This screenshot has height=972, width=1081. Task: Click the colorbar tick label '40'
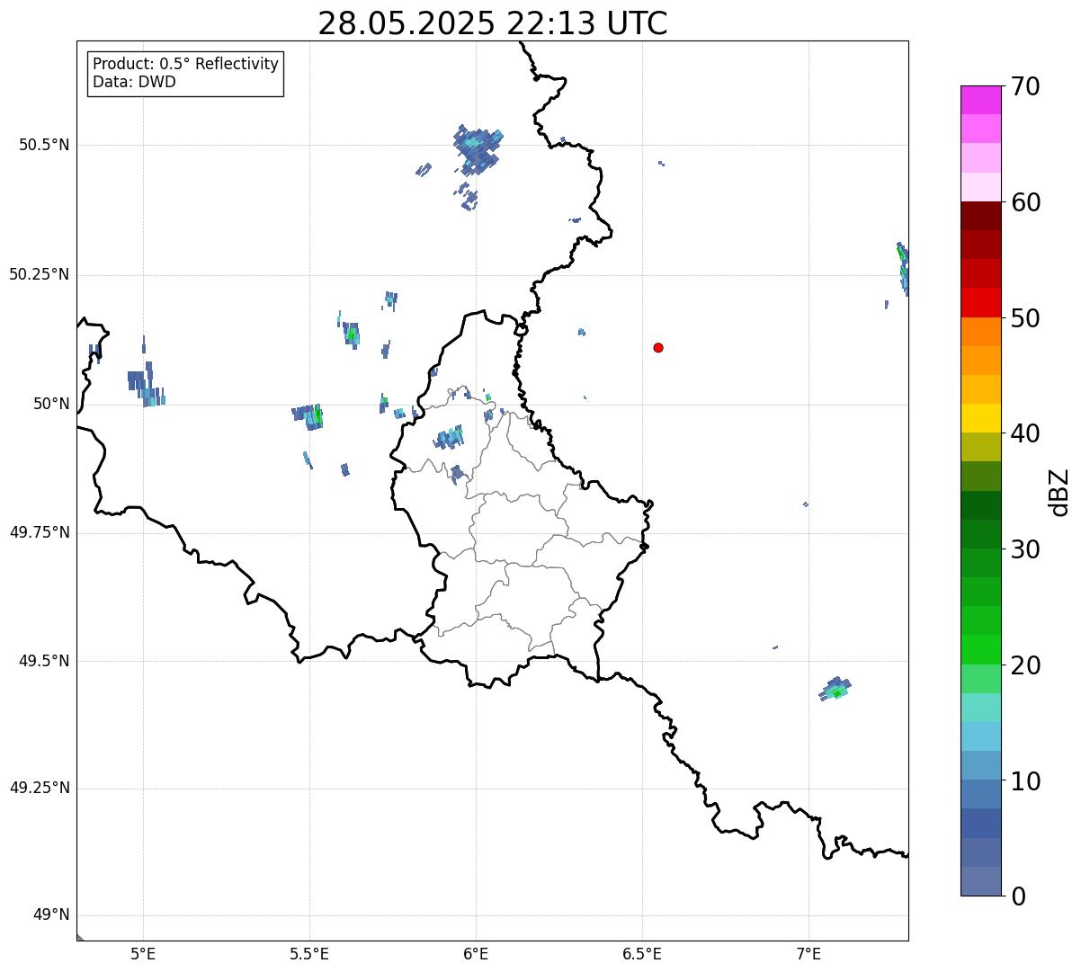click(1025, 433)
